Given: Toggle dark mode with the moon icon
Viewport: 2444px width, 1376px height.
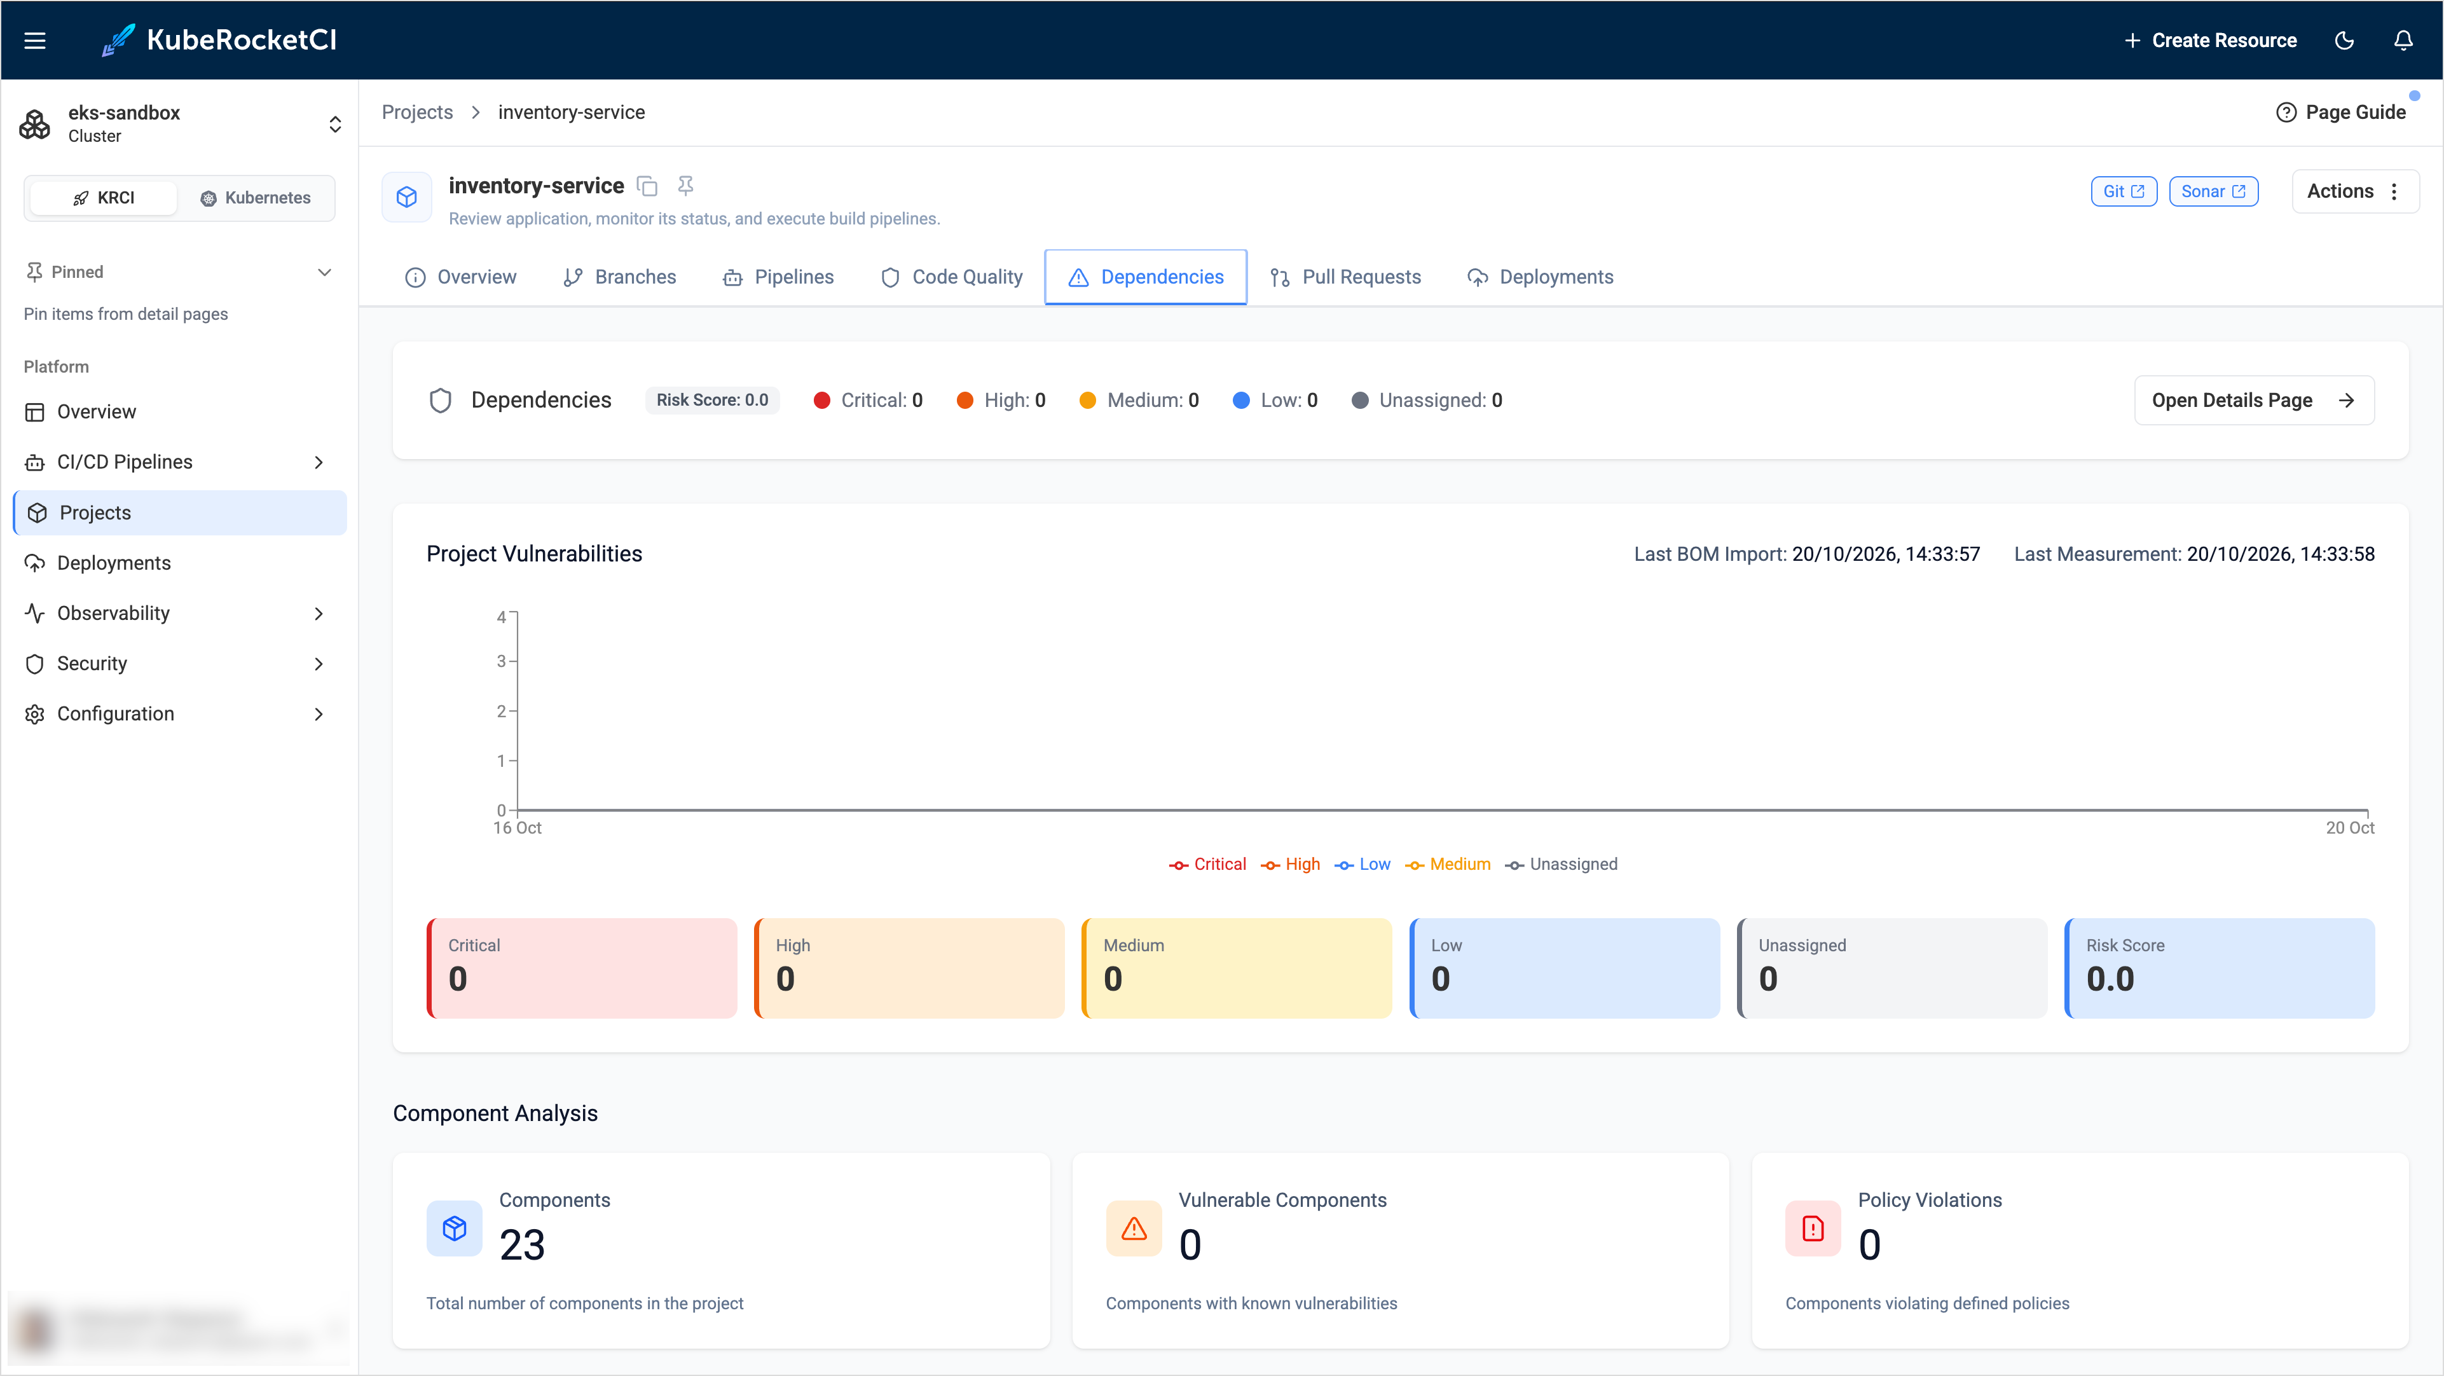Looking at the screenshot, I should point(2344,40).
